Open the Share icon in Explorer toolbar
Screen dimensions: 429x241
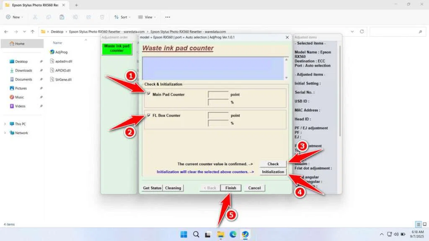click(x=89, y=17)
